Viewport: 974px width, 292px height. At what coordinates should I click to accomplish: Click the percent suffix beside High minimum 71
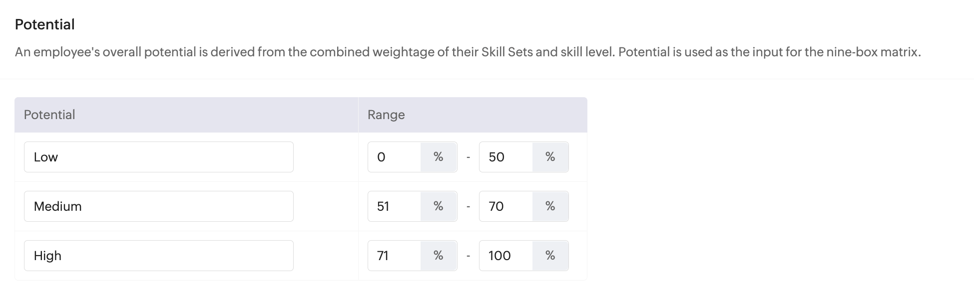[439, 256]
